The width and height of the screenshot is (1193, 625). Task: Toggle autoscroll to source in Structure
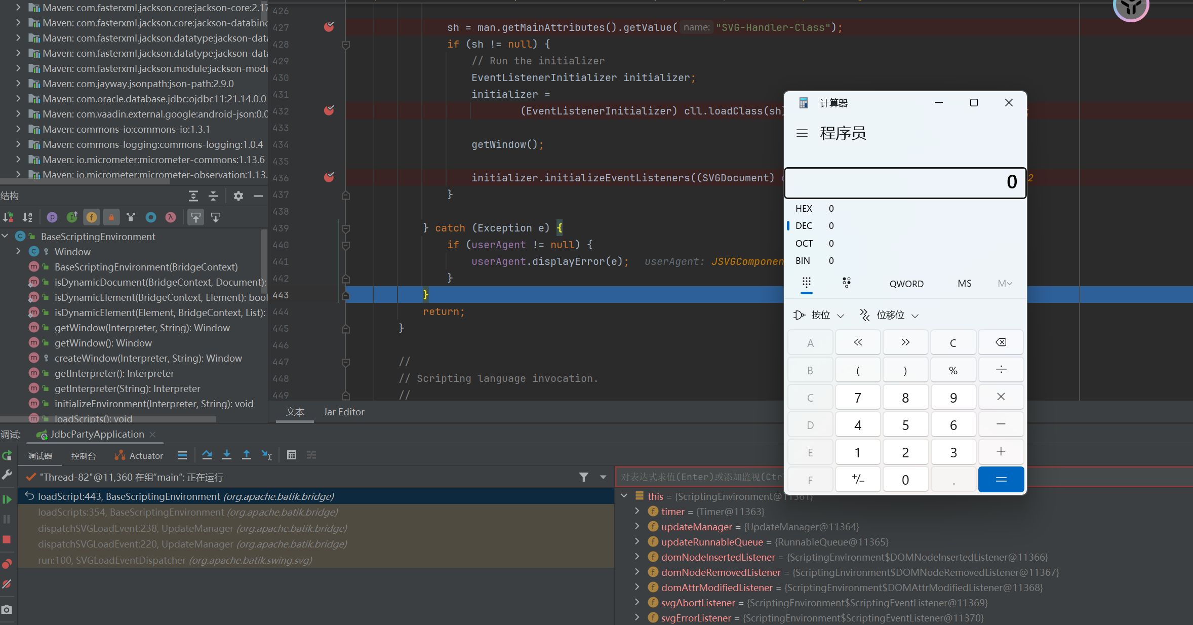pos(195,217)
